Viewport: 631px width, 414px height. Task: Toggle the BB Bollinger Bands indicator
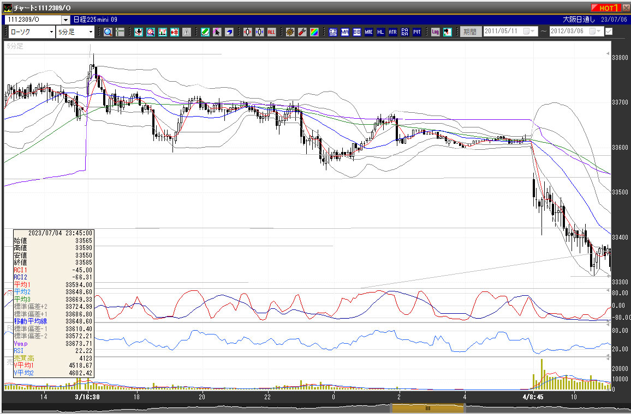point(357,32)
